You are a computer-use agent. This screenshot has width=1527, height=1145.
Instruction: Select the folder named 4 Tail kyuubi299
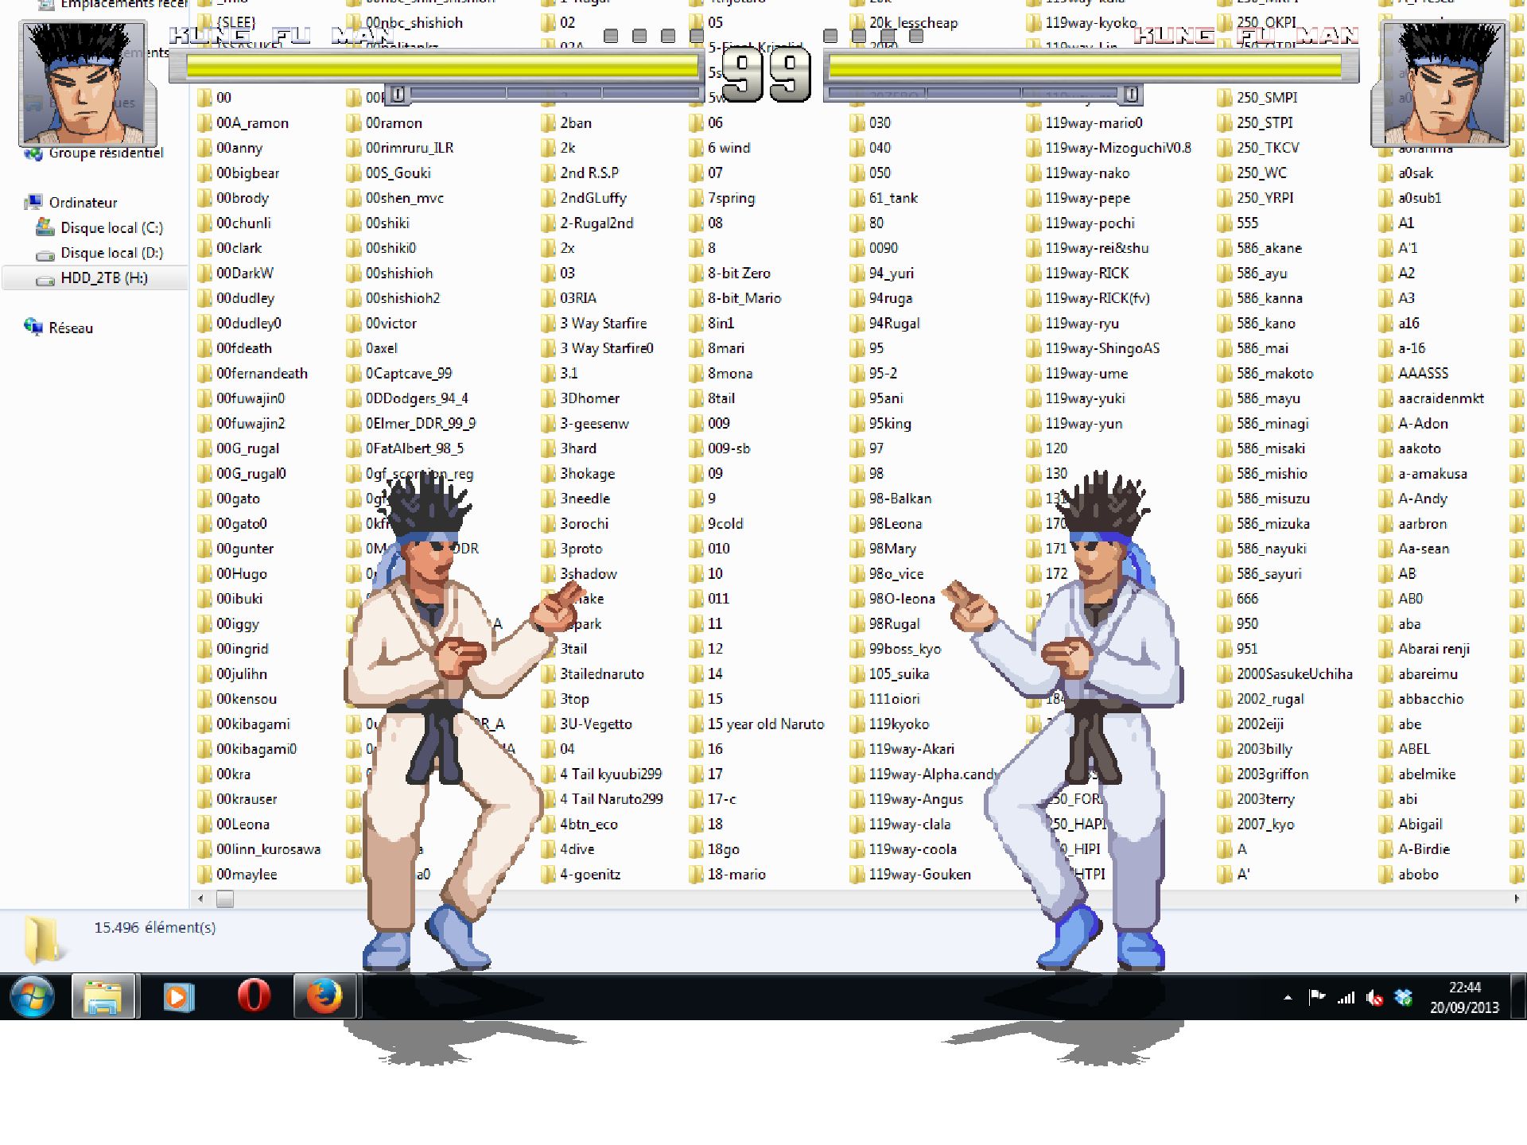[611, 774]
